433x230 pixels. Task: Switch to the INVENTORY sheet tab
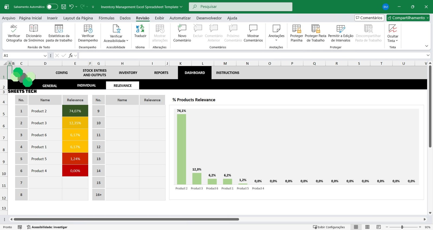128,73
